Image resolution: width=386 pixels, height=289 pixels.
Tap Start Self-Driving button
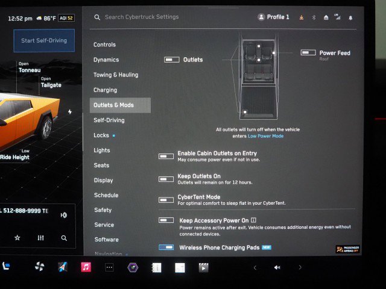[x=44, y=40]
